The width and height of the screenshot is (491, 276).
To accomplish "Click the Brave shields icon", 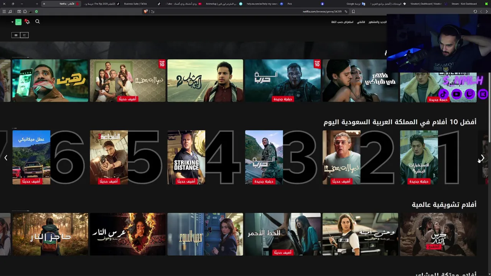I will (x=146, y=11).
